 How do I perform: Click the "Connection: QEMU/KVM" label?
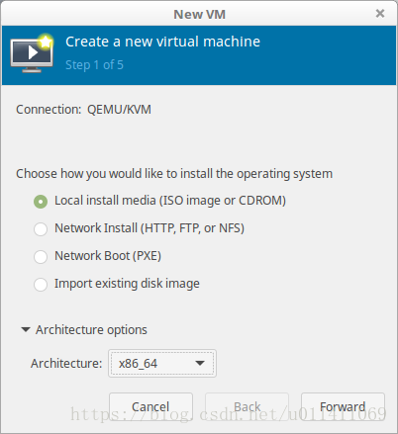[83, 110]
